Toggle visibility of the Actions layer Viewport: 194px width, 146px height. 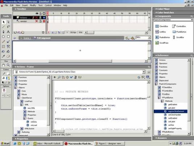(37, 17)
